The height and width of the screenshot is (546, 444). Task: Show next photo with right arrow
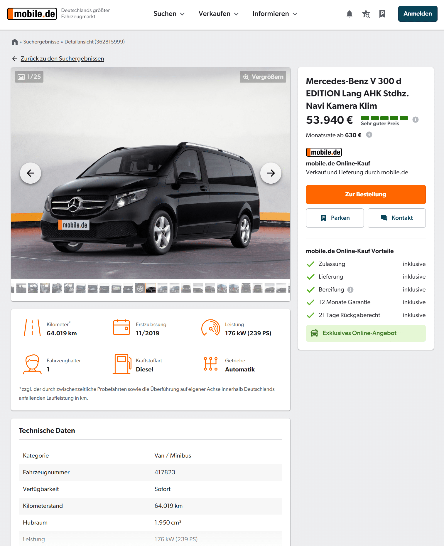point(271,173)
